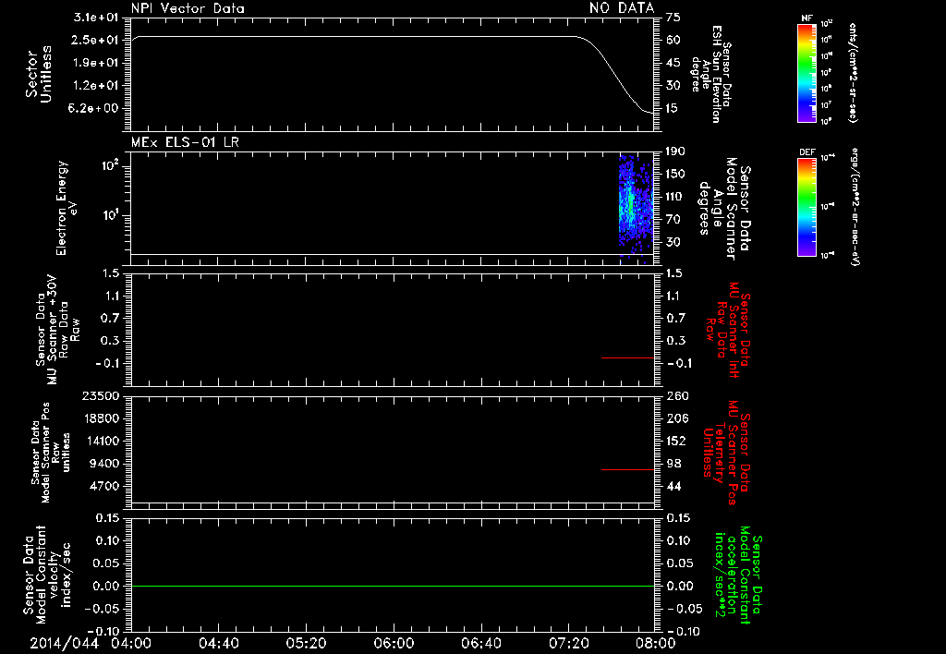The height and width of the screenshot is (654, 946).
Task: Click the 23500 scanner position tick
Action: tap(100, 396)
